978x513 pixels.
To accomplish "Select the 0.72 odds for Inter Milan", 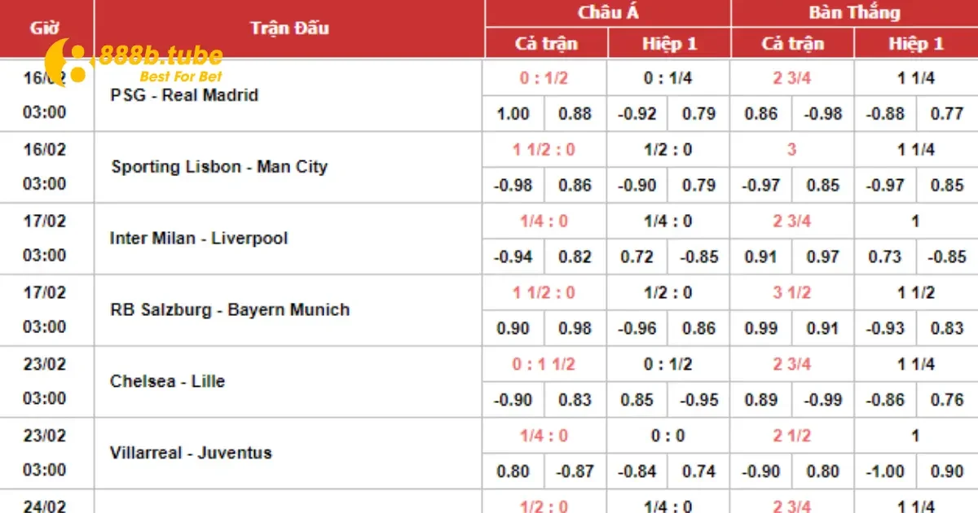I will click(x=637, y=257).
